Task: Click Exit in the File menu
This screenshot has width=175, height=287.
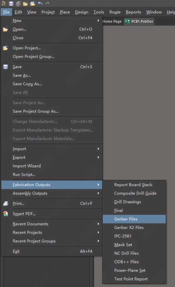Action: click(x=52, y=251)
